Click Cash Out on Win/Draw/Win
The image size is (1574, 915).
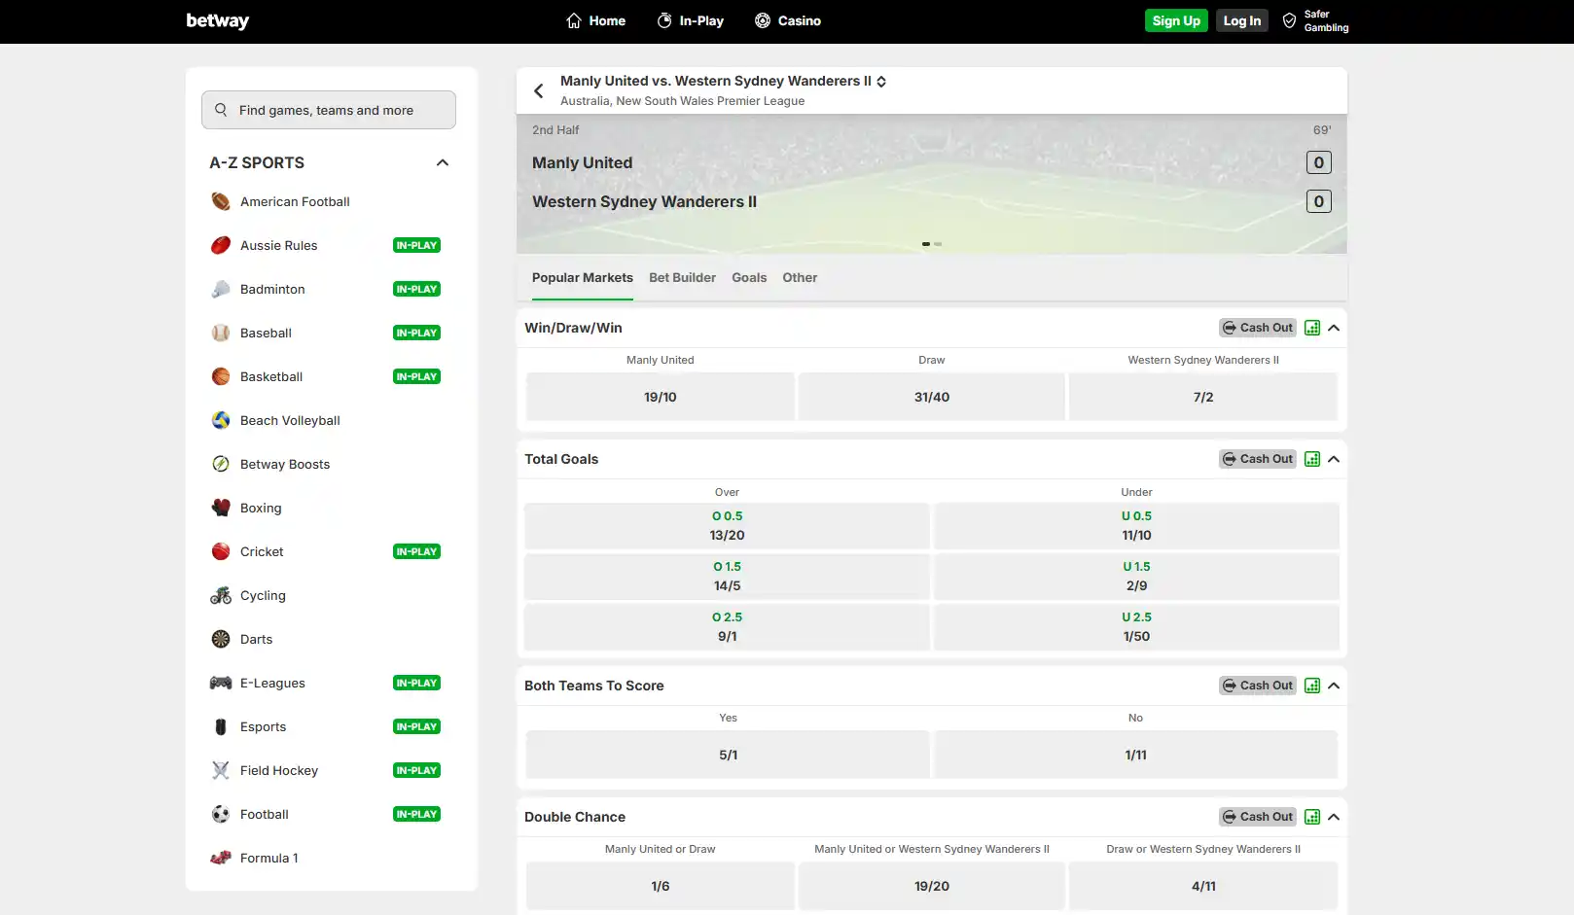click(1258, 328)
